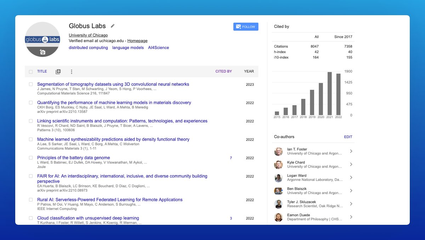Click the i10-index row label
Screen dimensions: 425x240
[x=281, y=57]
